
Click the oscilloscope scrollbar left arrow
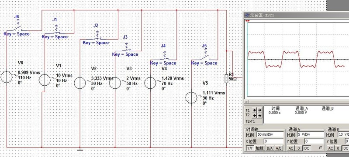point(246,102)
